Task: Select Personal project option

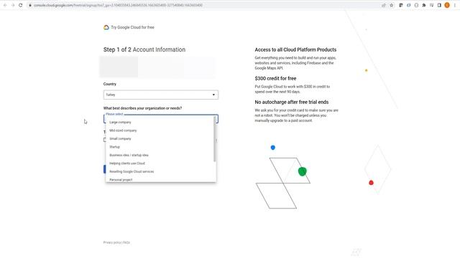Action: point(161,179)
